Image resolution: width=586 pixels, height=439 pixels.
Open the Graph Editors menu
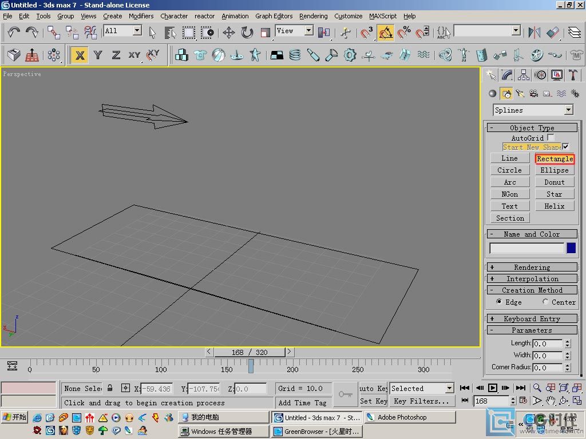(274, 16)
